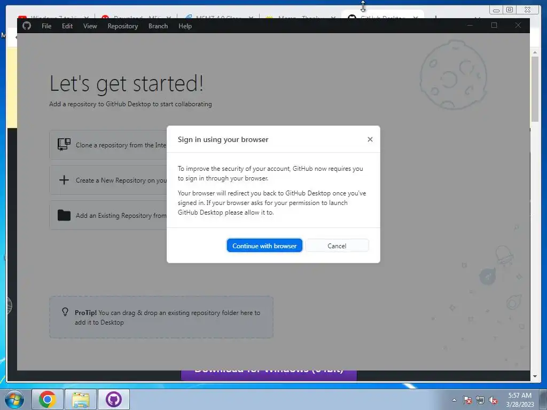
Task: Switch to the Windows 7 YouTube tab
Action: [54, 16]
